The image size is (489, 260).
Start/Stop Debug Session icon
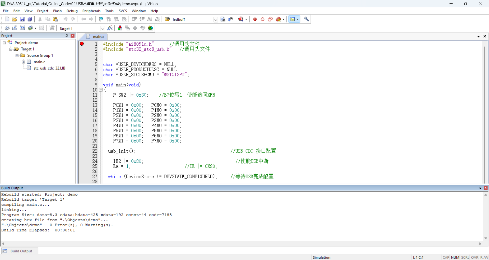[241, 19]
